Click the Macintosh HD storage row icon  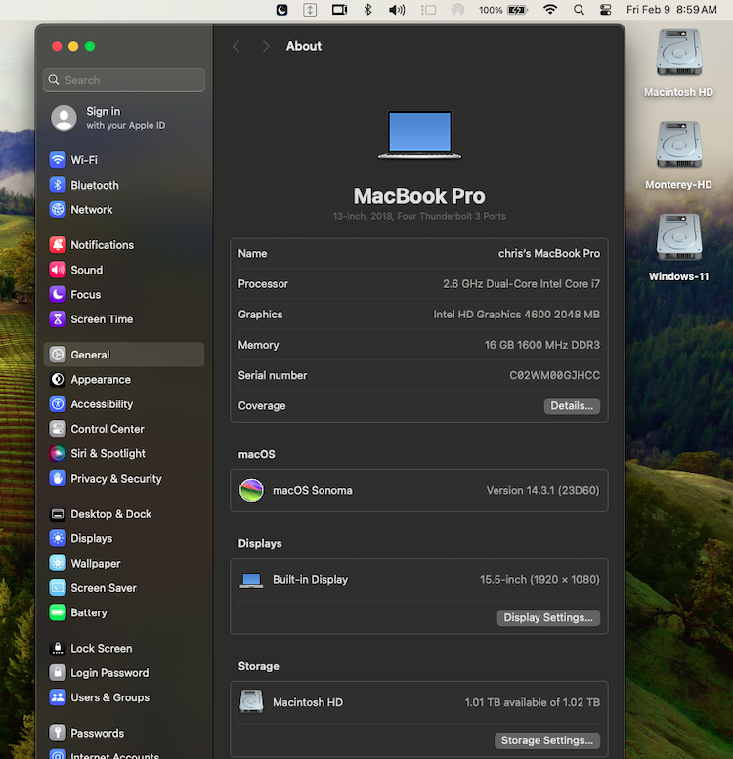[x=251, y=702]
